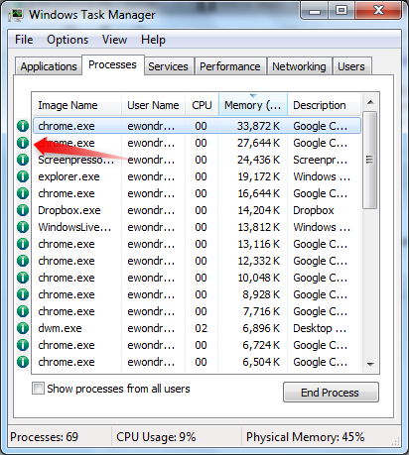The image size is (409, 455).
Task: Sort by the CPU column header
Action: (x=202, y=105)
